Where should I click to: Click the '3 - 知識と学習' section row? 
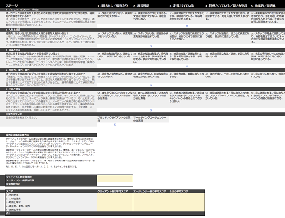(142, 50)
